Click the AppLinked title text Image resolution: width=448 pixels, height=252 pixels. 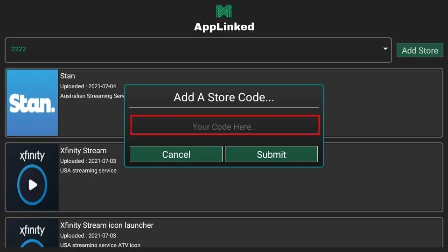pos(224,27)
